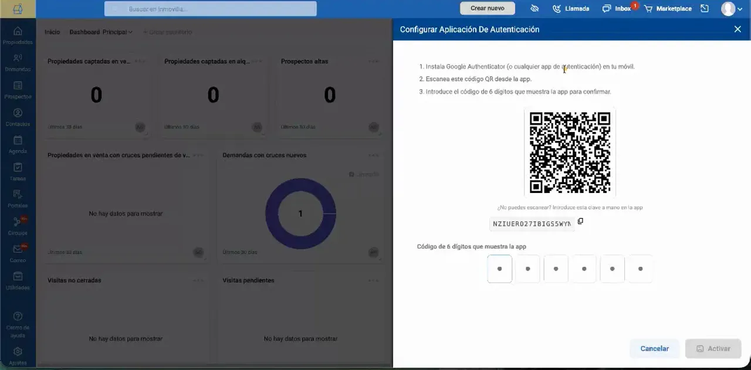
Task: Expand the Dashboard Principal dropdown
Action: tap(101, 32)
